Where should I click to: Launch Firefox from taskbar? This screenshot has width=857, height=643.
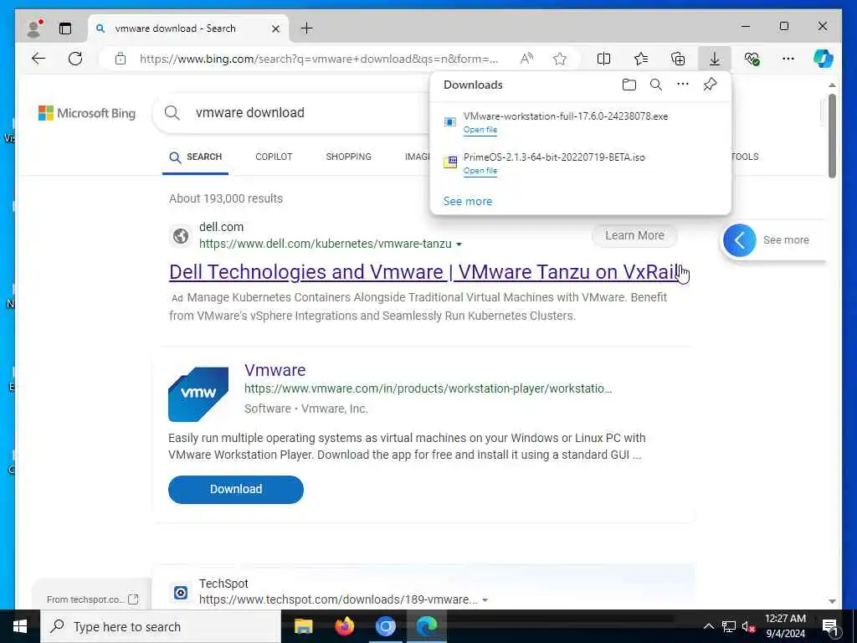[344, 626]
